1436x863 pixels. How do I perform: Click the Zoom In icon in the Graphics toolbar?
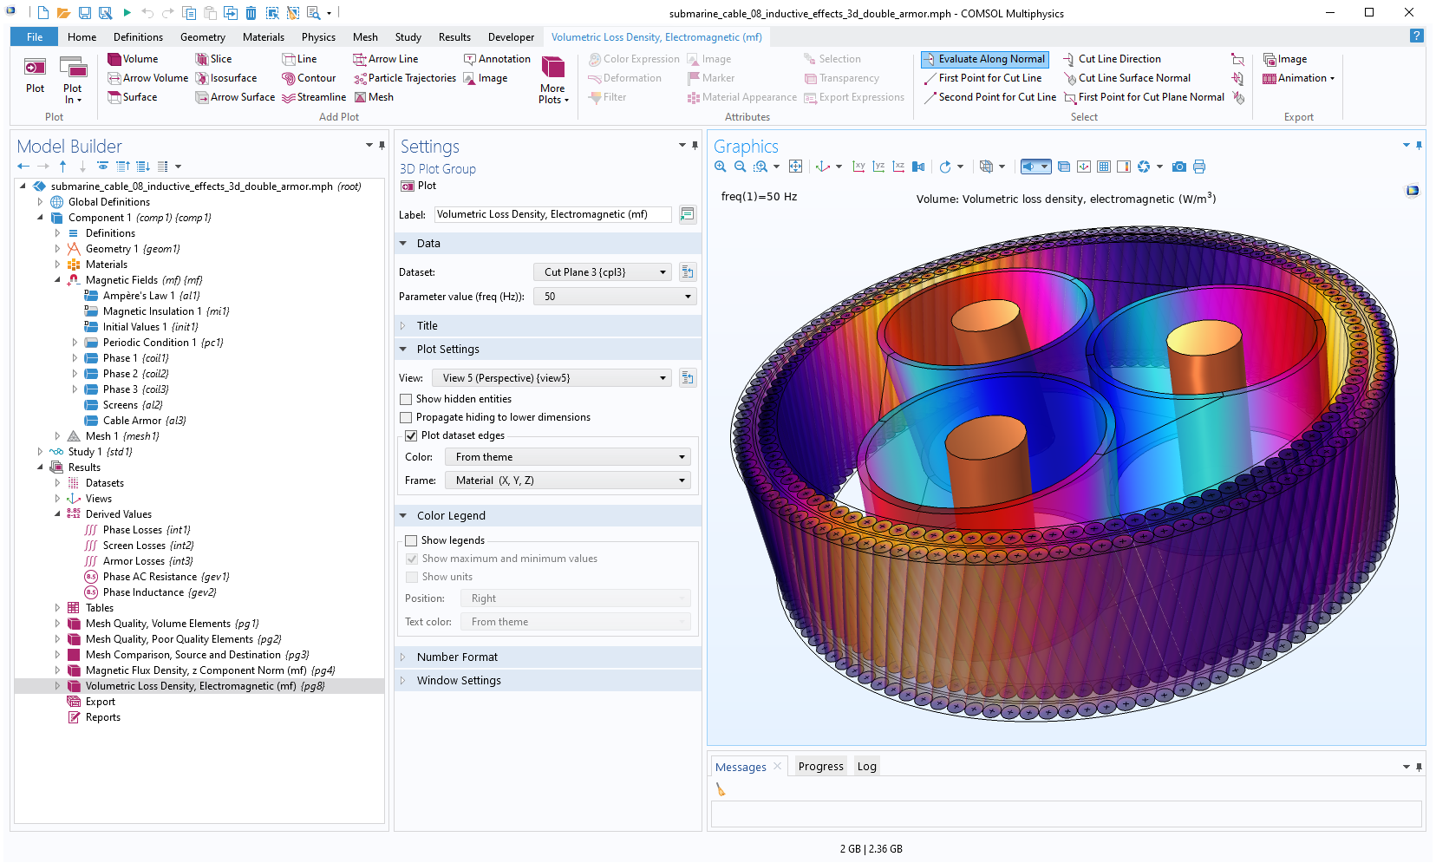coord(721,167)
